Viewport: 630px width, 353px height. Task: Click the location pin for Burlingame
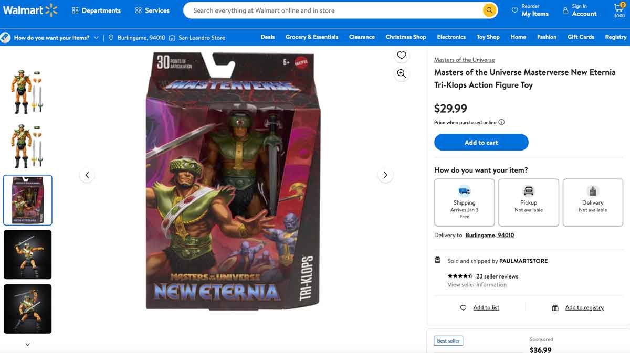coord(111,37)
